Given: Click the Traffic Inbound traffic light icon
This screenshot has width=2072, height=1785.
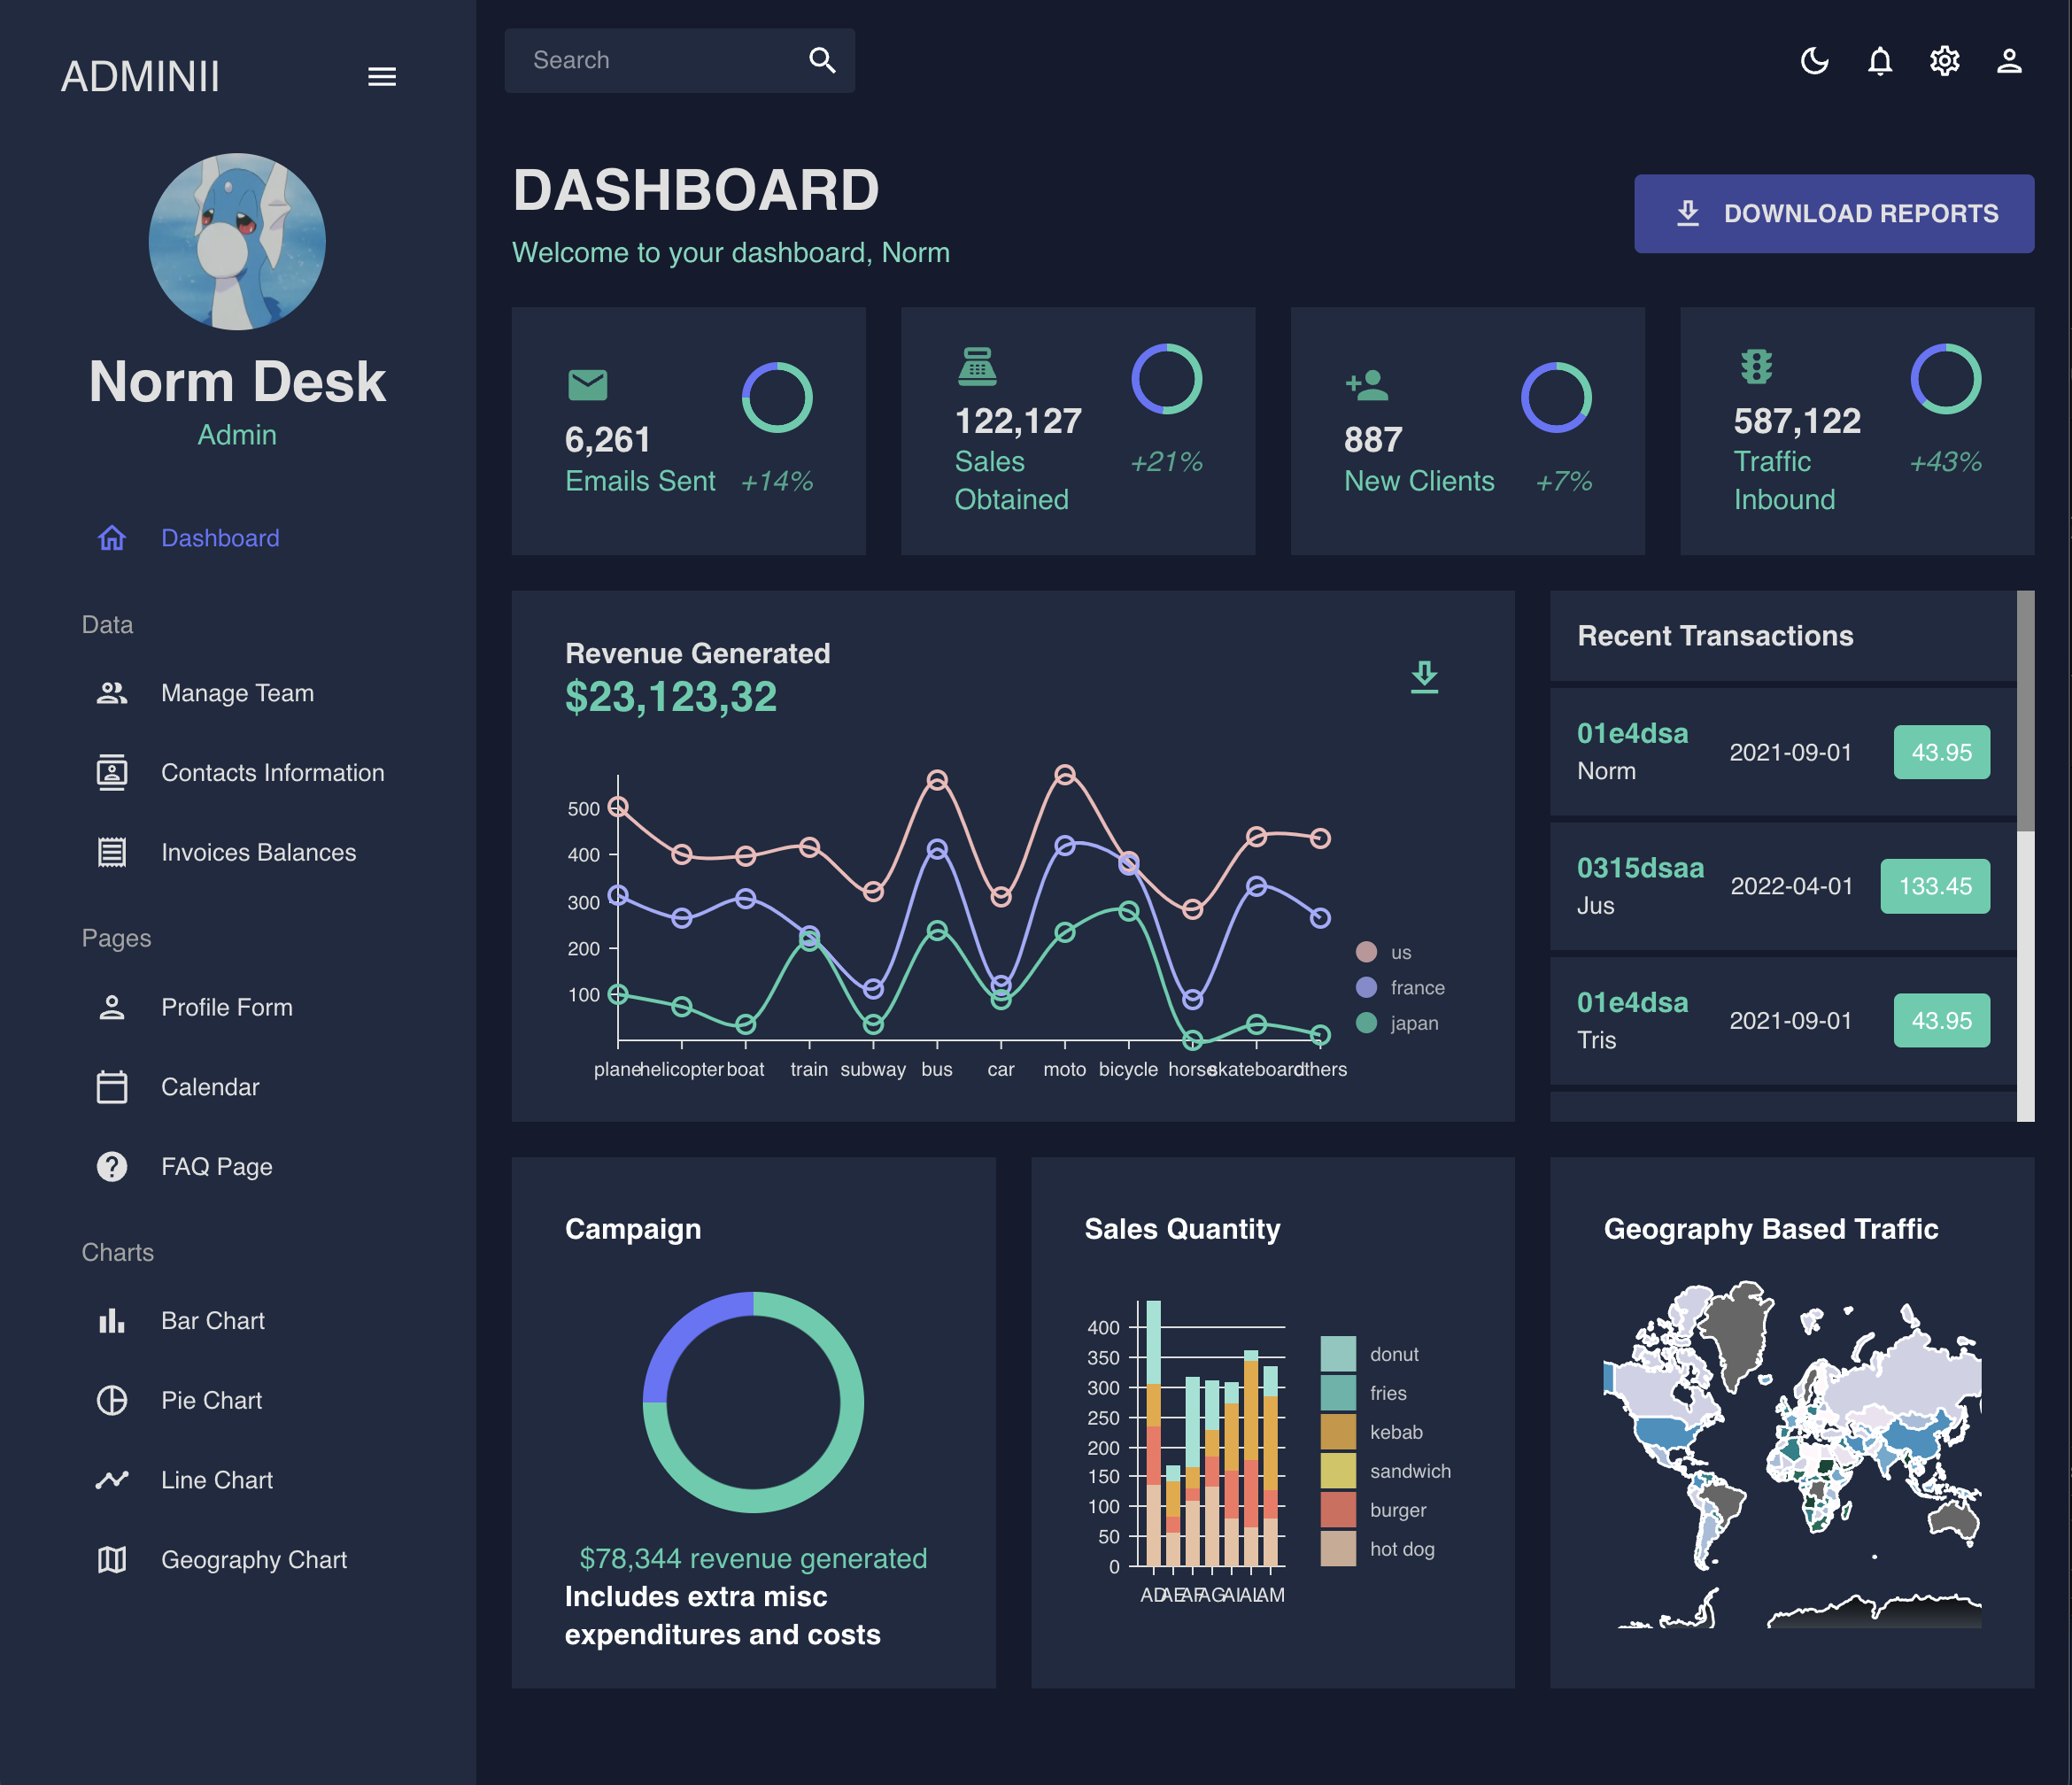Looking at the screenshot, I should click(x=1756, y=366).
